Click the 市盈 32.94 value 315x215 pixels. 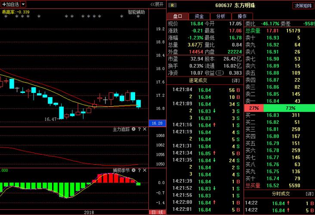point(197,59)
